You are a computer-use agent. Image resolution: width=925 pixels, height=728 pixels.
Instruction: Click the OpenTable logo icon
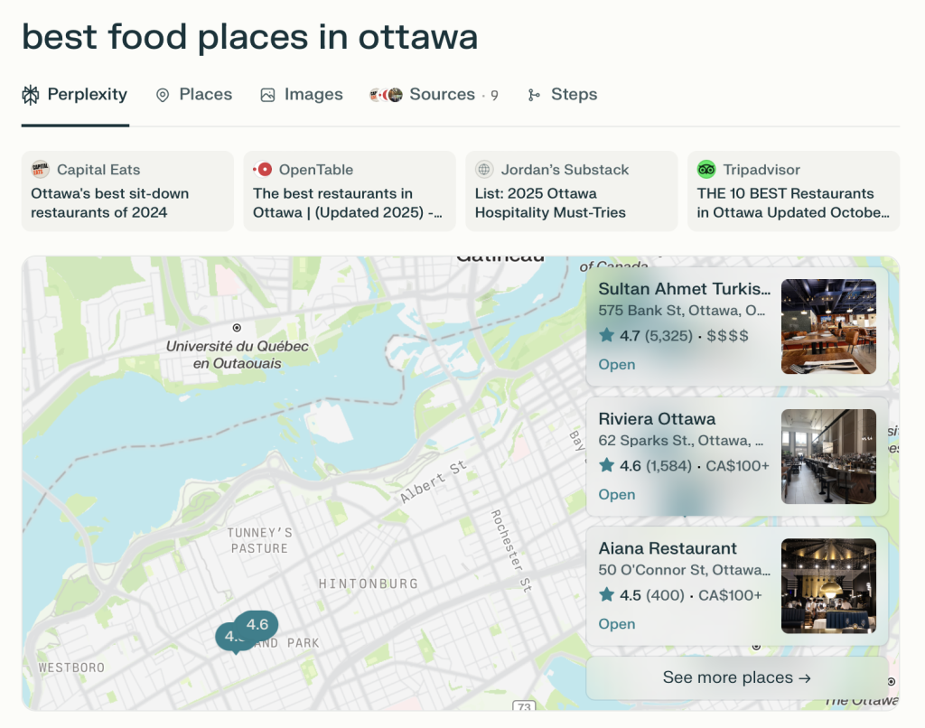pos(263,170)
